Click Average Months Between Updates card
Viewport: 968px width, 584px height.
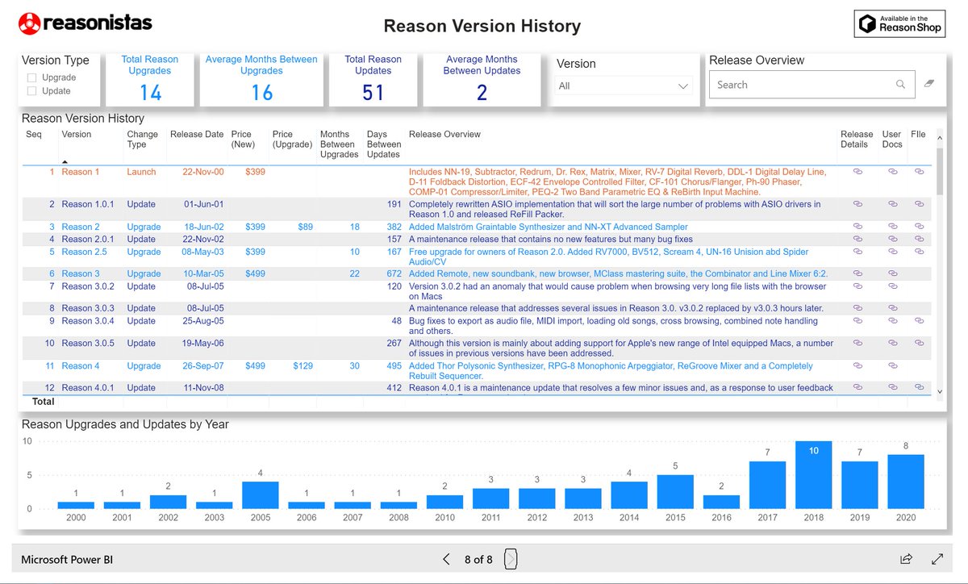click(x=482, y=80)
